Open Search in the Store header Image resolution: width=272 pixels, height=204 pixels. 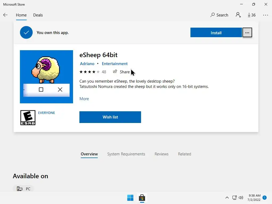(219, 15)
